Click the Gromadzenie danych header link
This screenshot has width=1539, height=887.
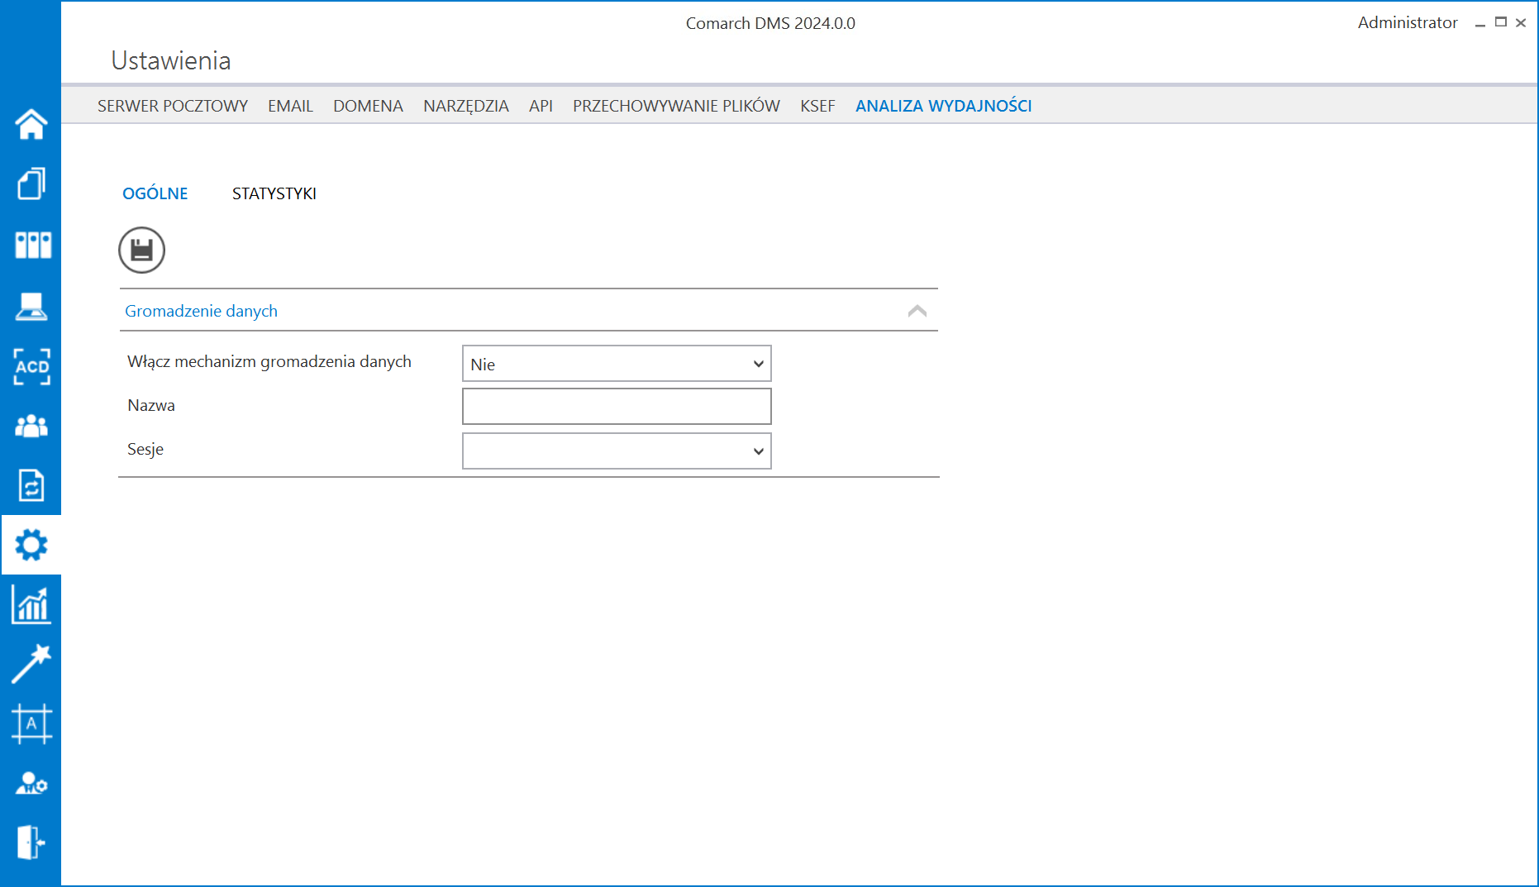201,311
